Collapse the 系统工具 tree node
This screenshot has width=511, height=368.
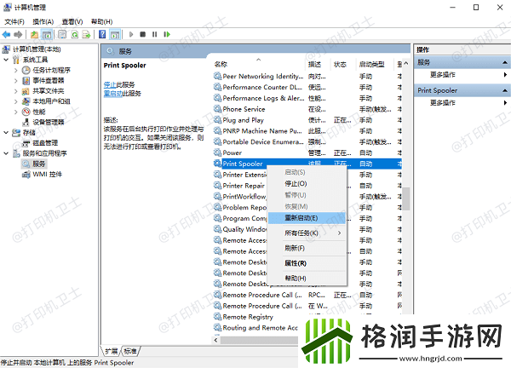8,60
